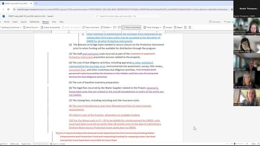
Task: Click the Rachel Thompson speaker name tile
Action: coord(247,9)
